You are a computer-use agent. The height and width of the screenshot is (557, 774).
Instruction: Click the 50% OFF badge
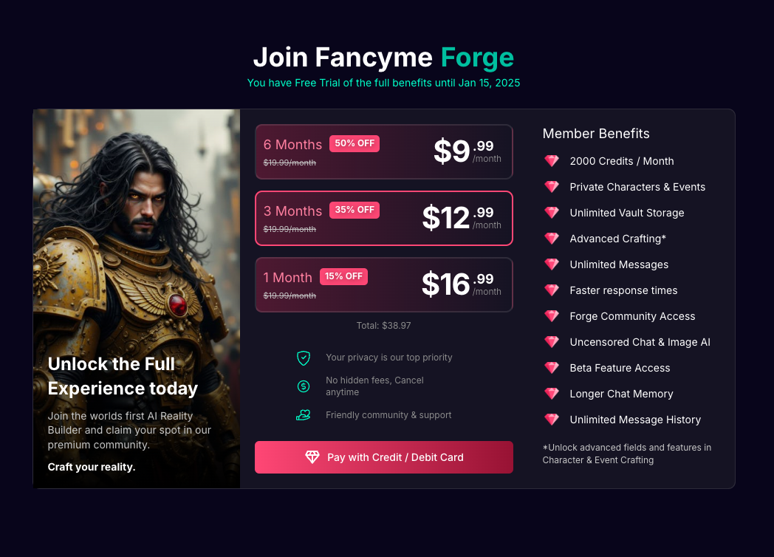(355, 143)
